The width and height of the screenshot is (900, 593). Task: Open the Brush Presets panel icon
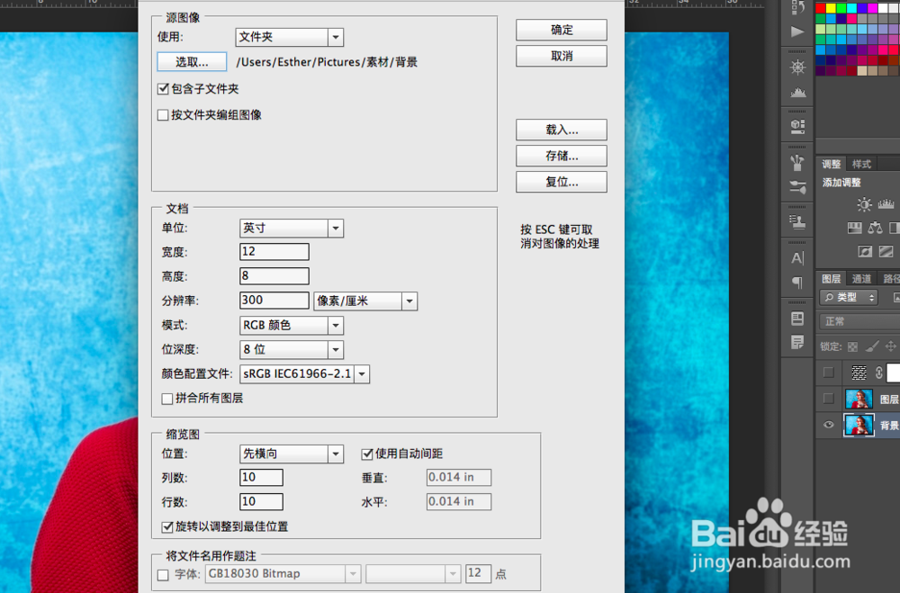point(797,163)
